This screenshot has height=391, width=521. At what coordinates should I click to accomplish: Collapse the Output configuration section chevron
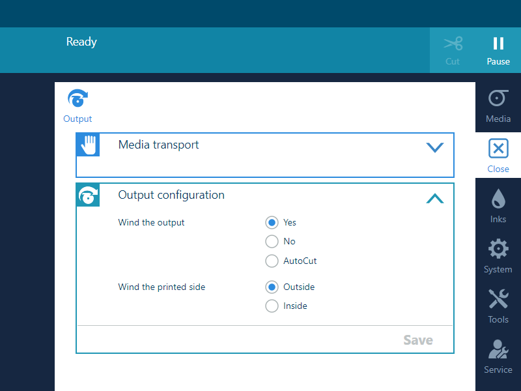pos(434,198)
